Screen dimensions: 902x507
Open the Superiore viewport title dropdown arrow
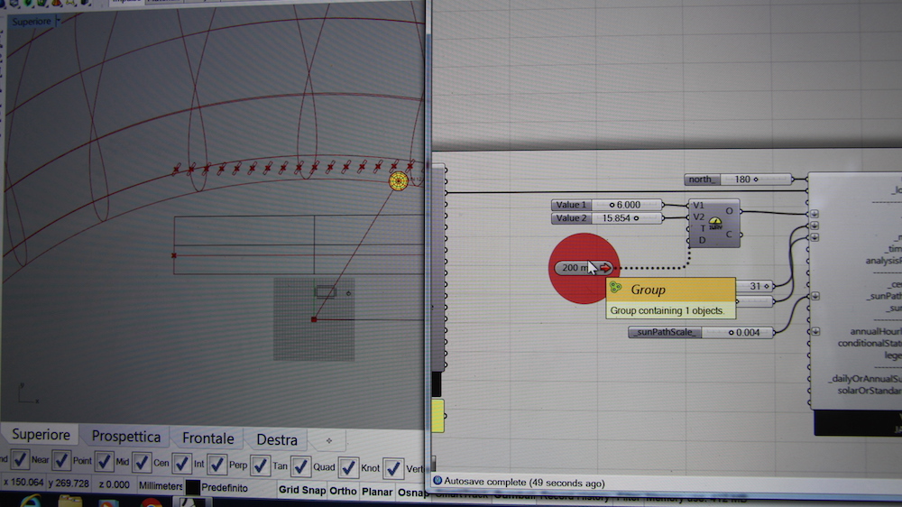(x=58, y=22)
